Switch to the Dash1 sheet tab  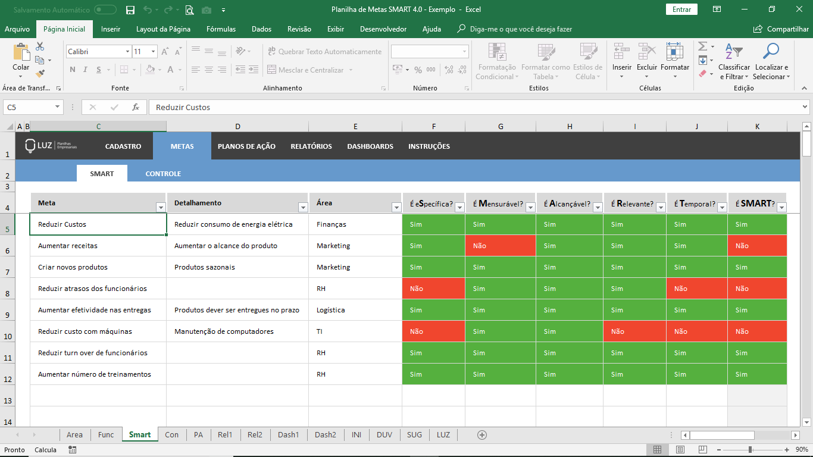(x=288, y=435)
